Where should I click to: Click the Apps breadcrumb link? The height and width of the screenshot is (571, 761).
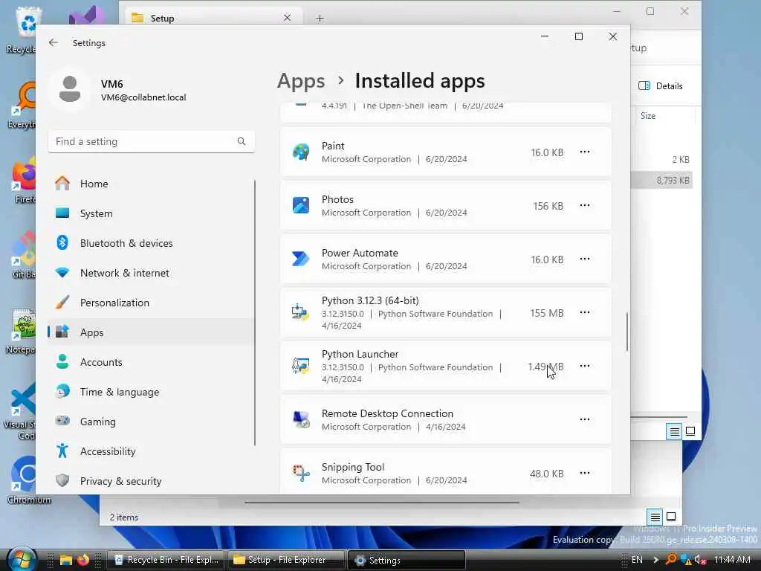pos(301,80)
